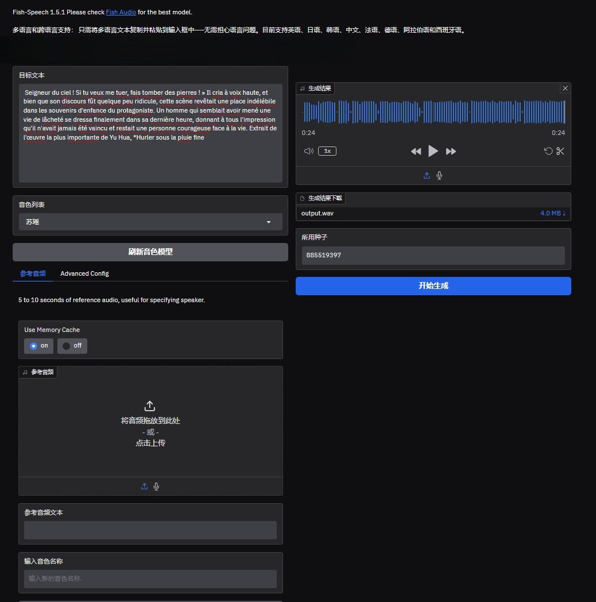
Task: Select the Use Memory Cache 'on' option
Action: point(39,346)
